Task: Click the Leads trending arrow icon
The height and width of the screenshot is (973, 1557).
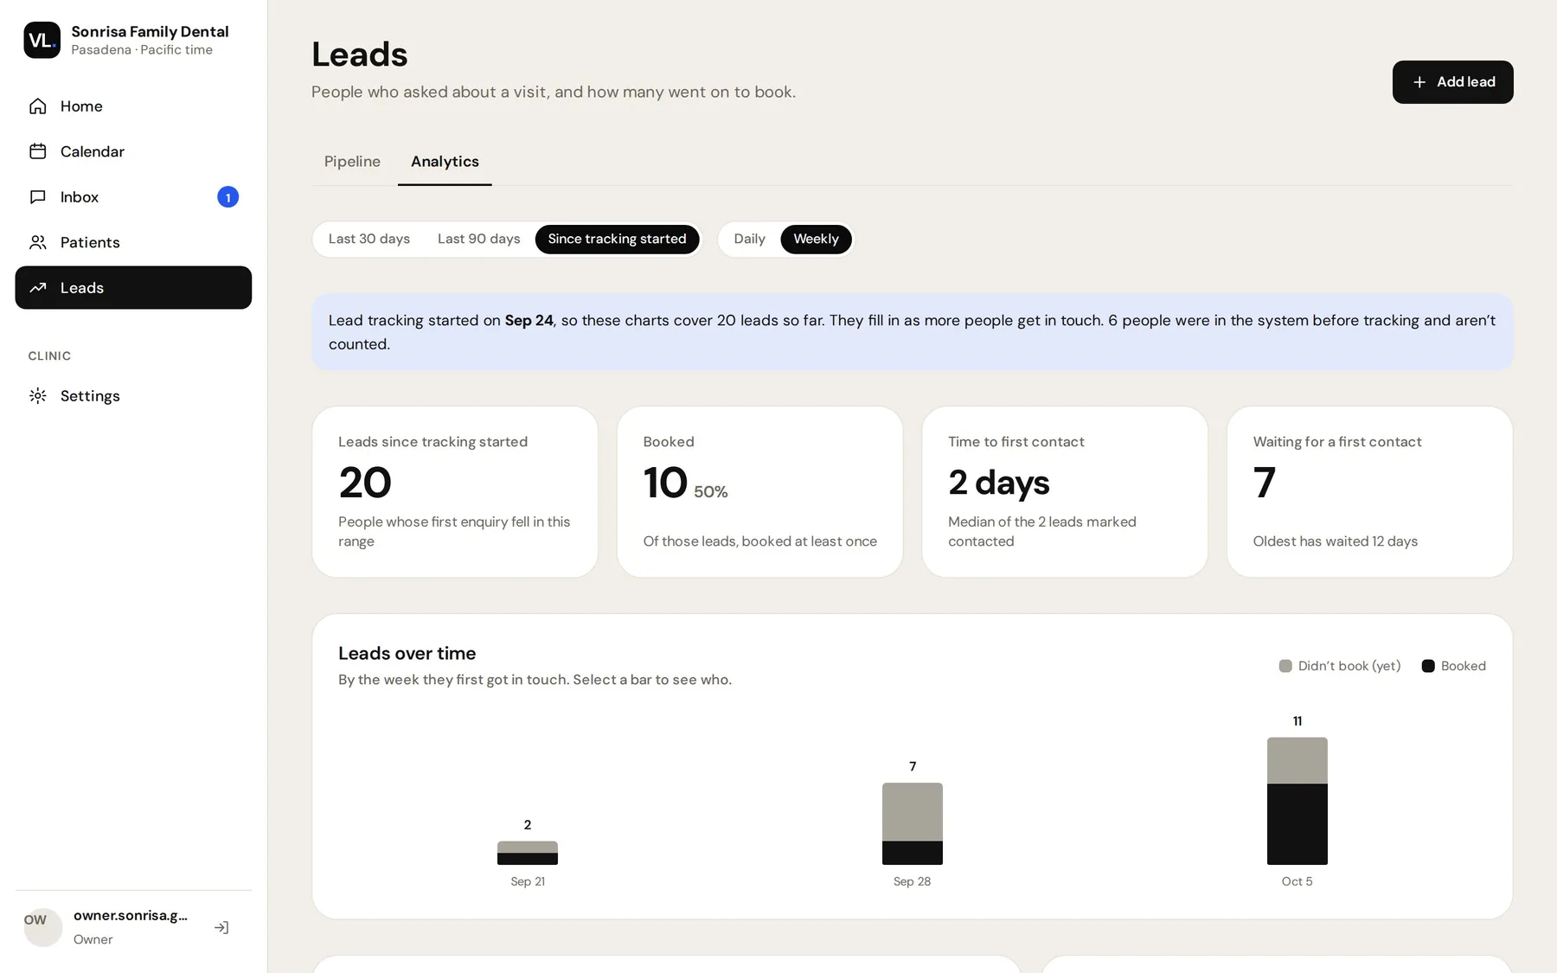Action: coord(37,288)
